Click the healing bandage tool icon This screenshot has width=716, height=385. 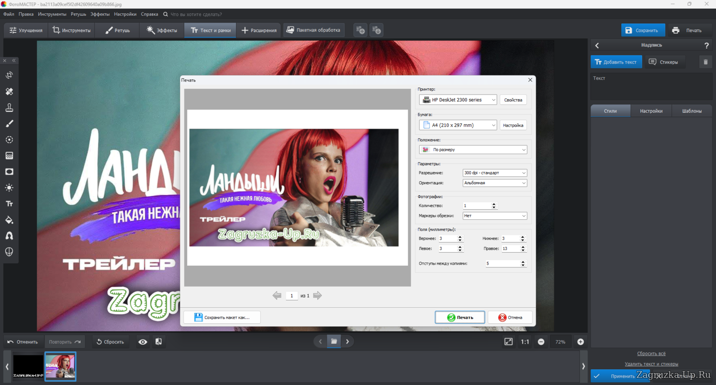pos(9,91)
